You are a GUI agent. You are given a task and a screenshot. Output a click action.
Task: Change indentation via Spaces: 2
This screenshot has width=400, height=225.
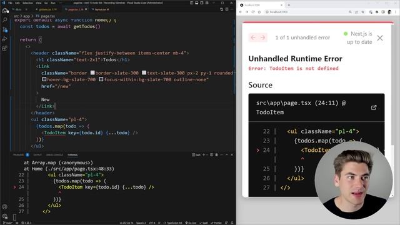point(141,223)
